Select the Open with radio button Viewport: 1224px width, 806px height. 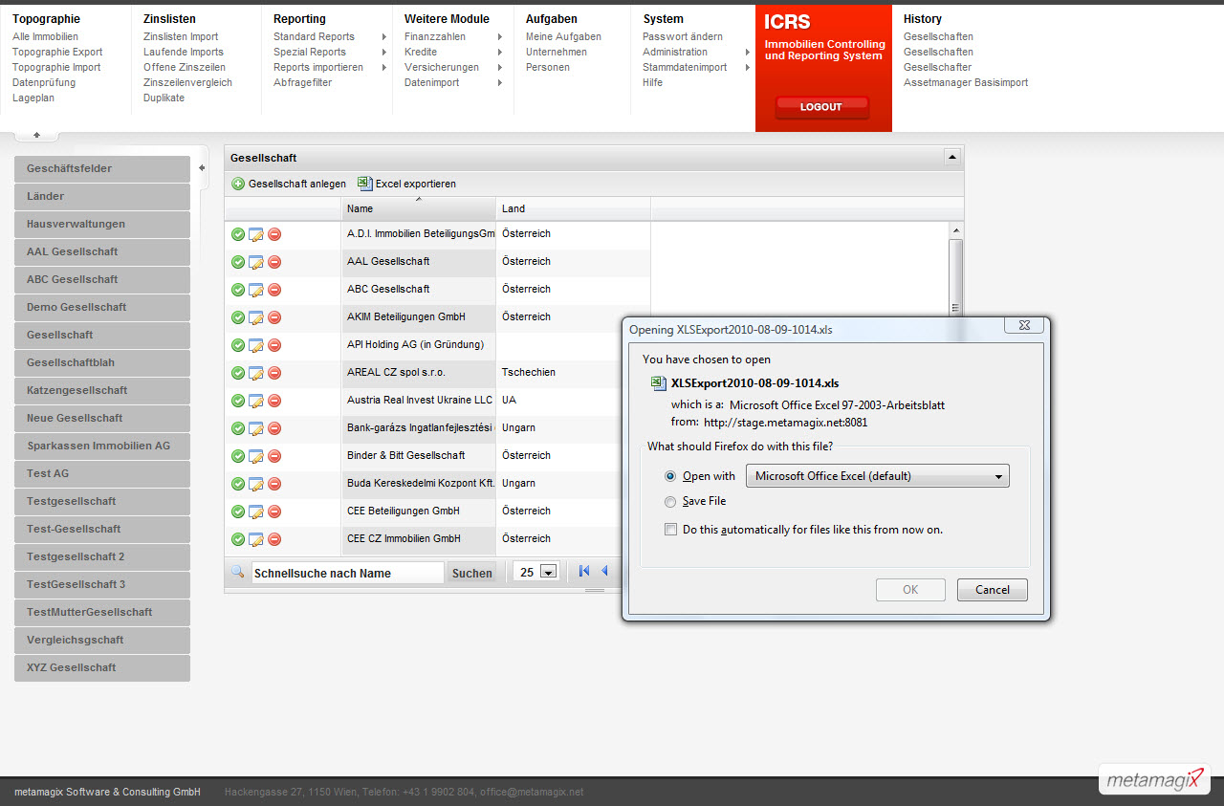(x=669, y=476)
